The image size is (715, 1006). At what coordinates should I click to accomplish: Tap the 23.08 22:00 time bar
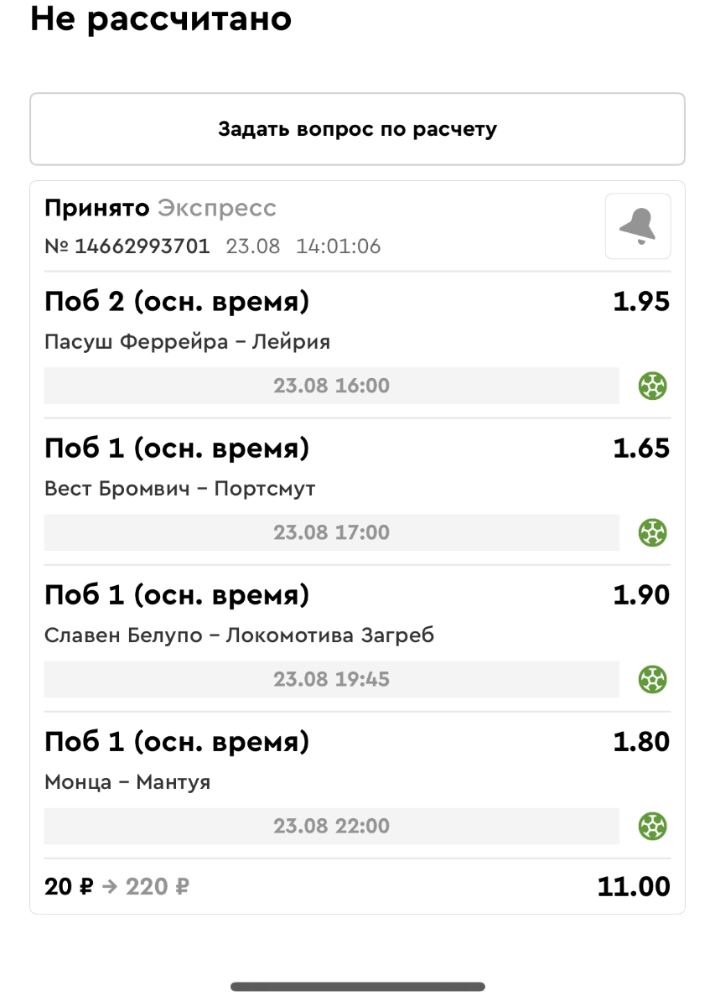pos(331,827)
